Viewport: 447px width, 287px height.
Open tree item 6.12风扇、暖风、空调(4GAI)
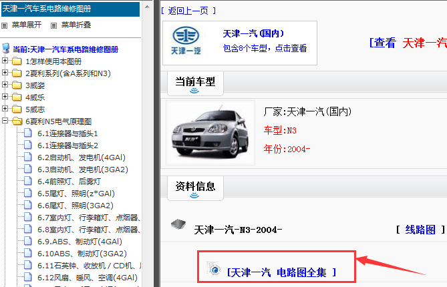pyautogui.click(x=88, y=277)
